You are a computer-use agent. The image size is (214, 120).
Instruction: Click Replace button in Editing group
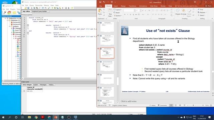202,12
